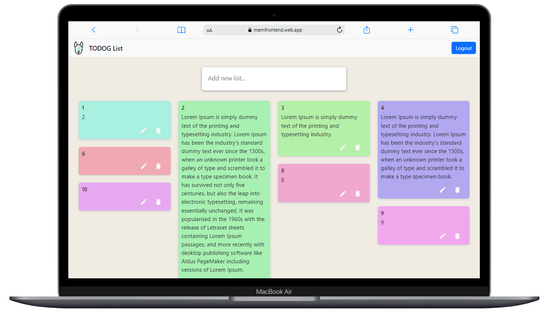Edit pink note 8 with pencil icon
Image resolution: width=550 pixels, height=311 pixels.
pyautogui.click(x=343, y=194)
